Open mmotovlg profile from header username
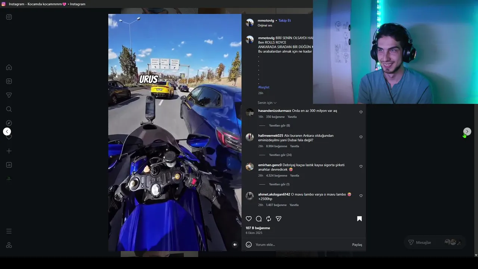This screenshot has height=269, width=478. pyautogui.click(x=266, y=21)
